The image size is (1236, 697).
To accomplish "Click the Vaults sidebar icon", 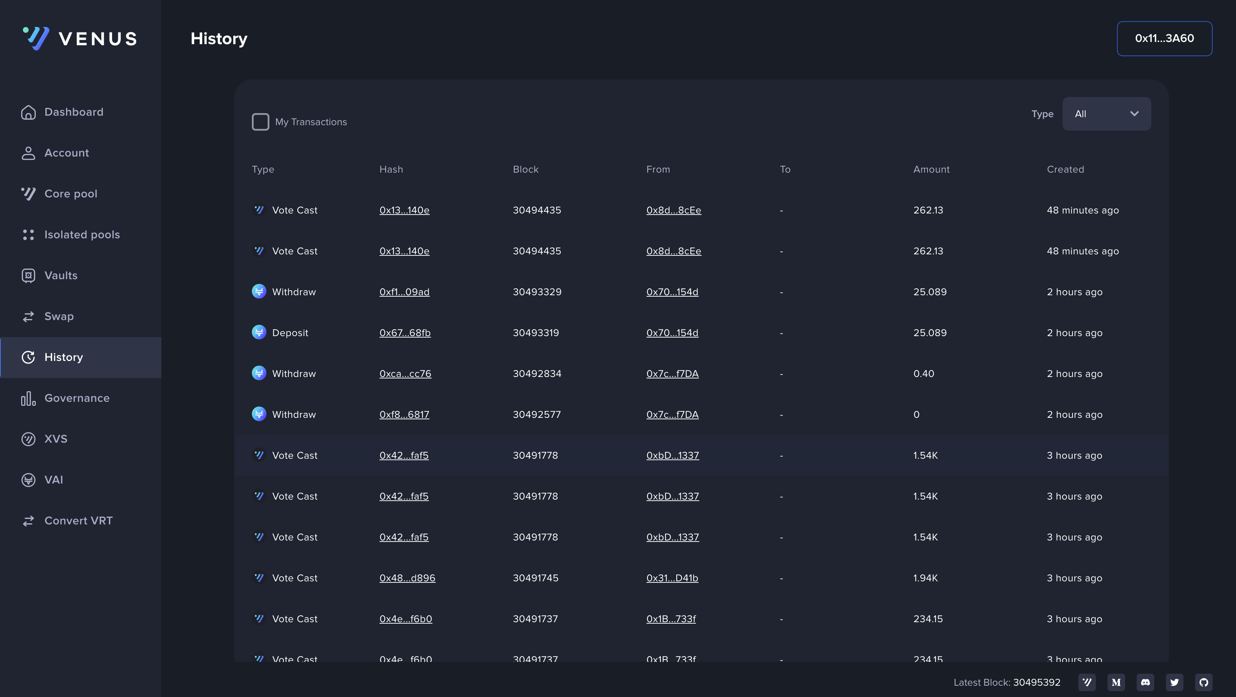I will coord(28,276).
